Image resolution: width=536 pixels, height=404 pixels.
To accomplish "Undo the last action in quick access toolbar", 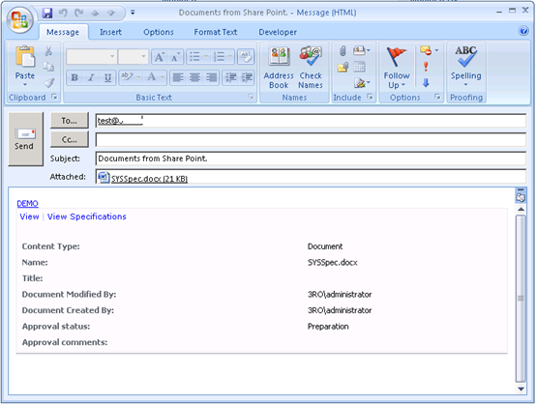I will pos(63,13).
